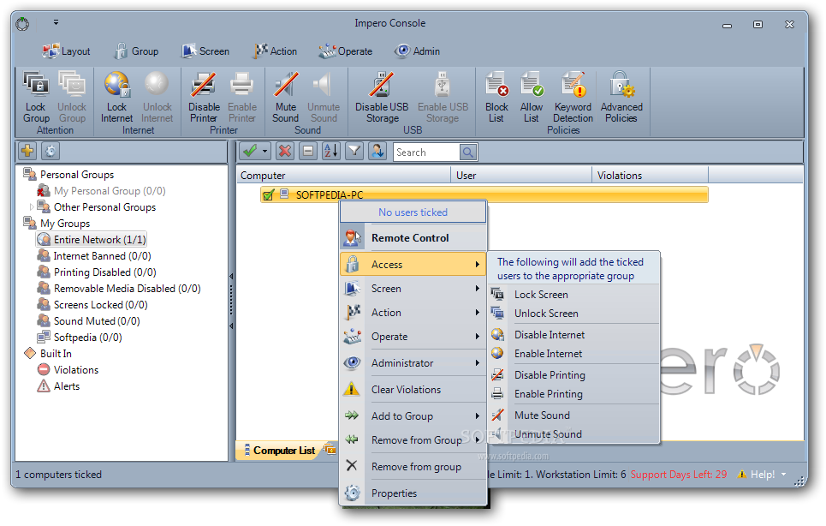Expand Other Personal Groups node
826x526 pixels.
tap(32, 207)
